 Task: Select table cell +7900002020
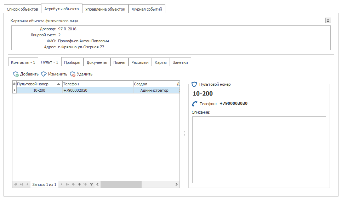[x=98, y=90]
